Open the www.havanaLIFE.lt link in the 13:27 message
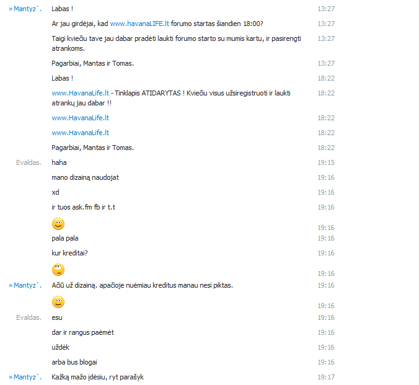The image size is (419, 385). (139, 24)
